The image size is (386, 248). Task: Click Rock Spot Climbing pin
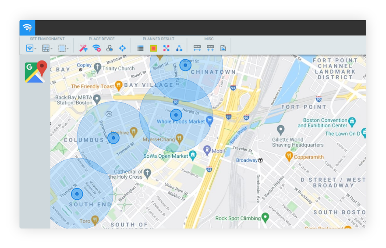pos(265,218)
